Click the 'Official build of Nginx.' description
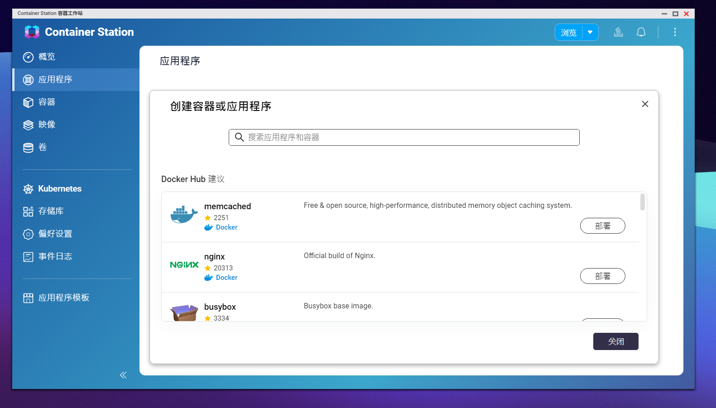 pyautogui.click(x=339, y=256)
